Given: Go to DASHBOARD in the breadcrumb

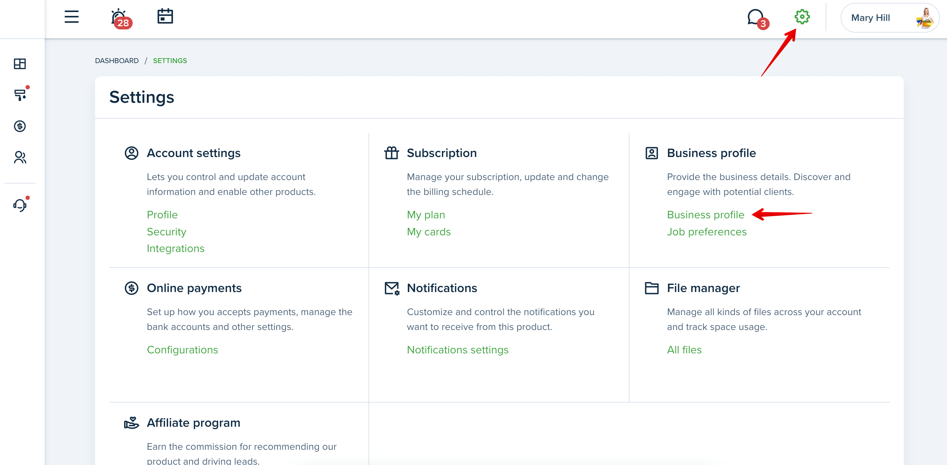Looking at the screenshot, I should click(117, 61).
